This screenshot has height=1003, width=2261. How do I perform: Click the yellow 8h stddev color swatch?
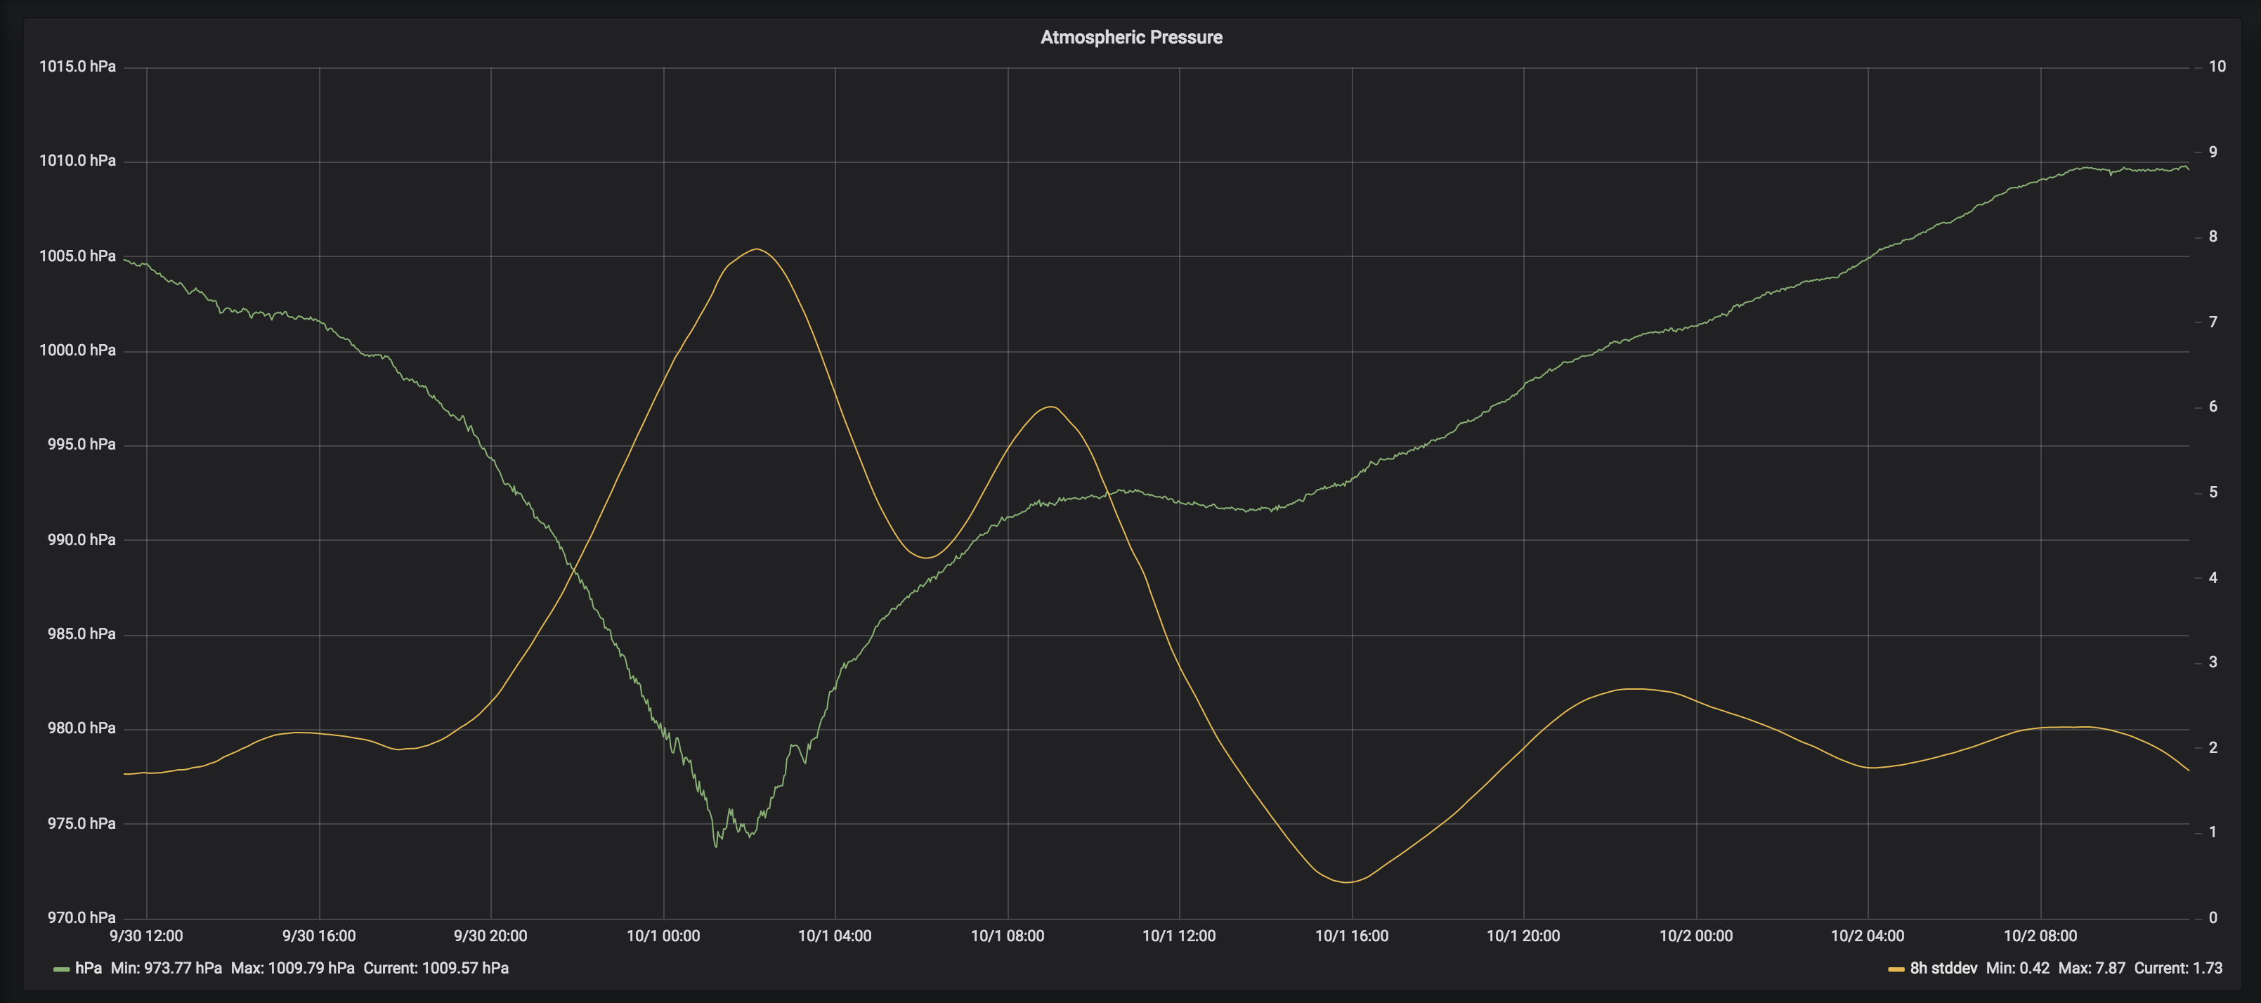tap(1896, 969)
